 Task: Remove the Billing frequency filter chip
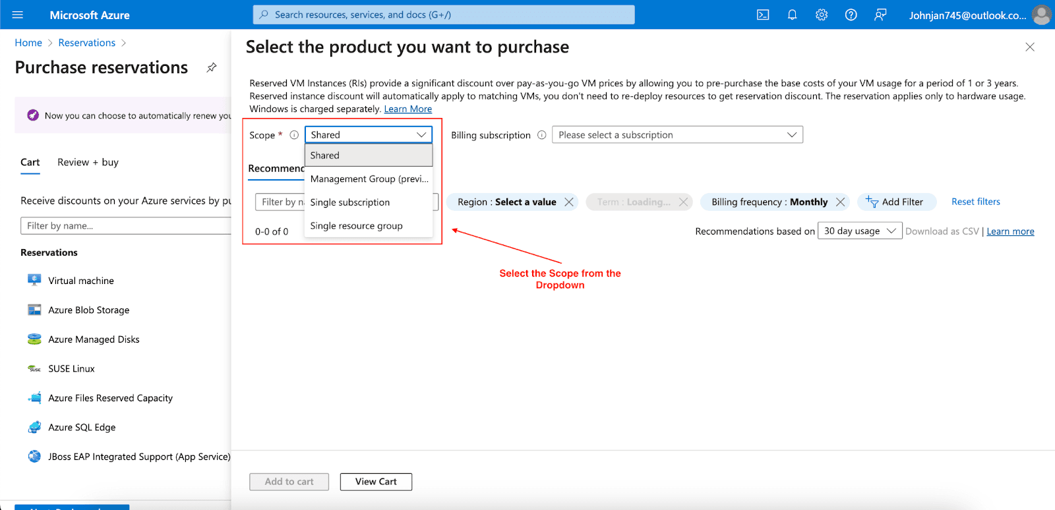(840, 202)
